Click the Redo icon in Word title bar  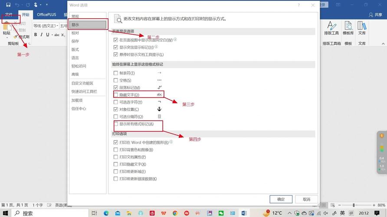tap(28, 5)
